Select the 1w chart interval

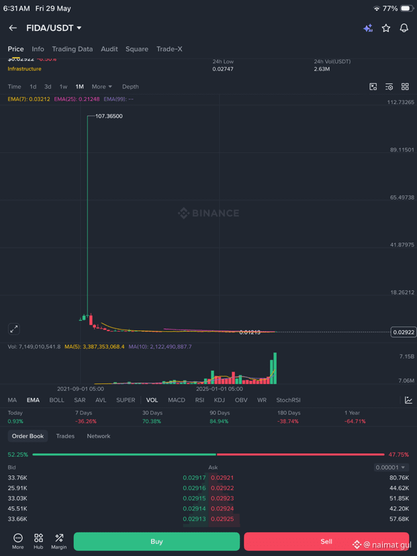click(64, 87)
